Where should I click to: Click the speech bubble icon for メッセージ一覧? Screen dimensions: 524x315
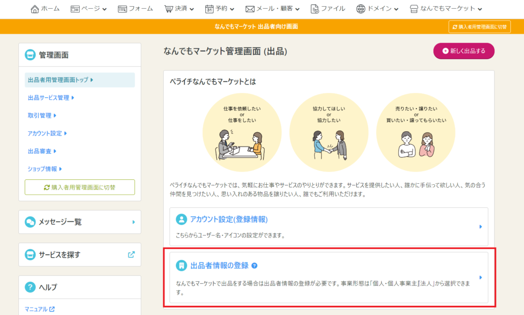click(30, 222)
